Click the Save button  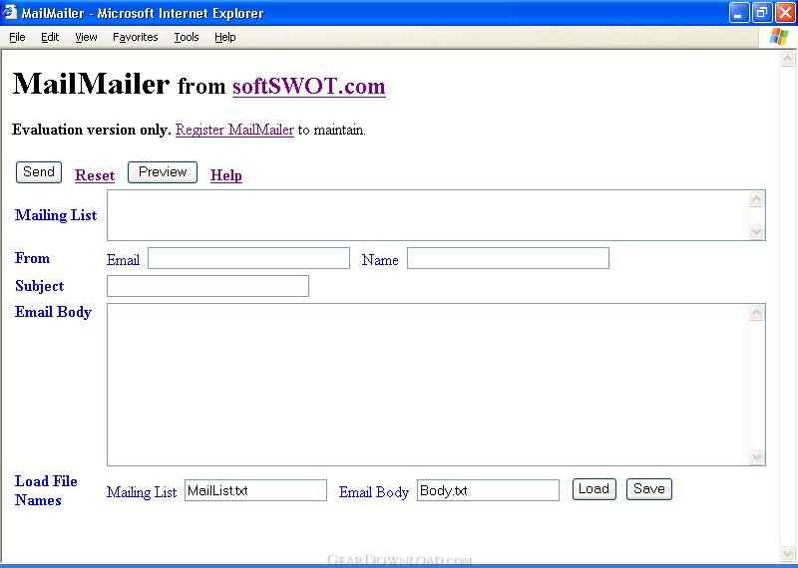pos(649,489)
